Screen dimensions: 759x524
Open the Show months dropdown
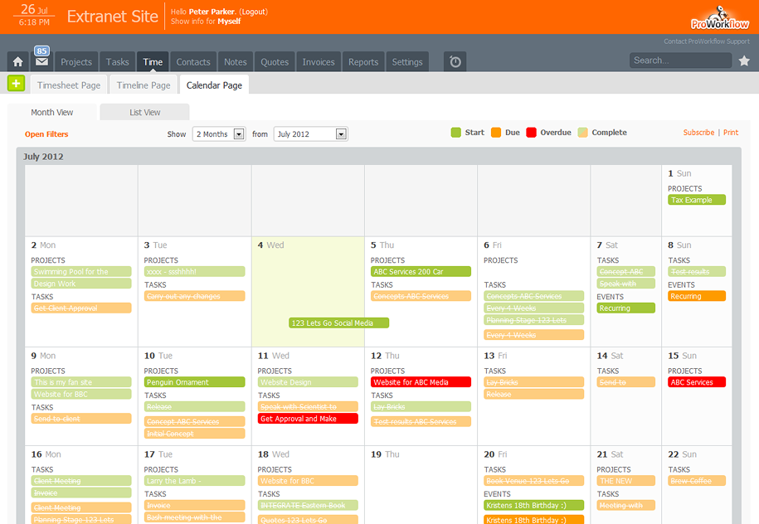[219, 134]
